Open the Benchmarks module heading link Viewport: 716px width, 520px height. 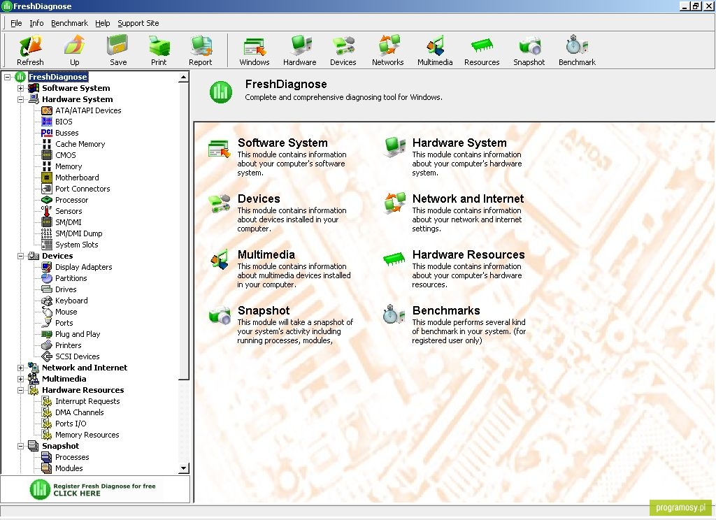point(446,310)
